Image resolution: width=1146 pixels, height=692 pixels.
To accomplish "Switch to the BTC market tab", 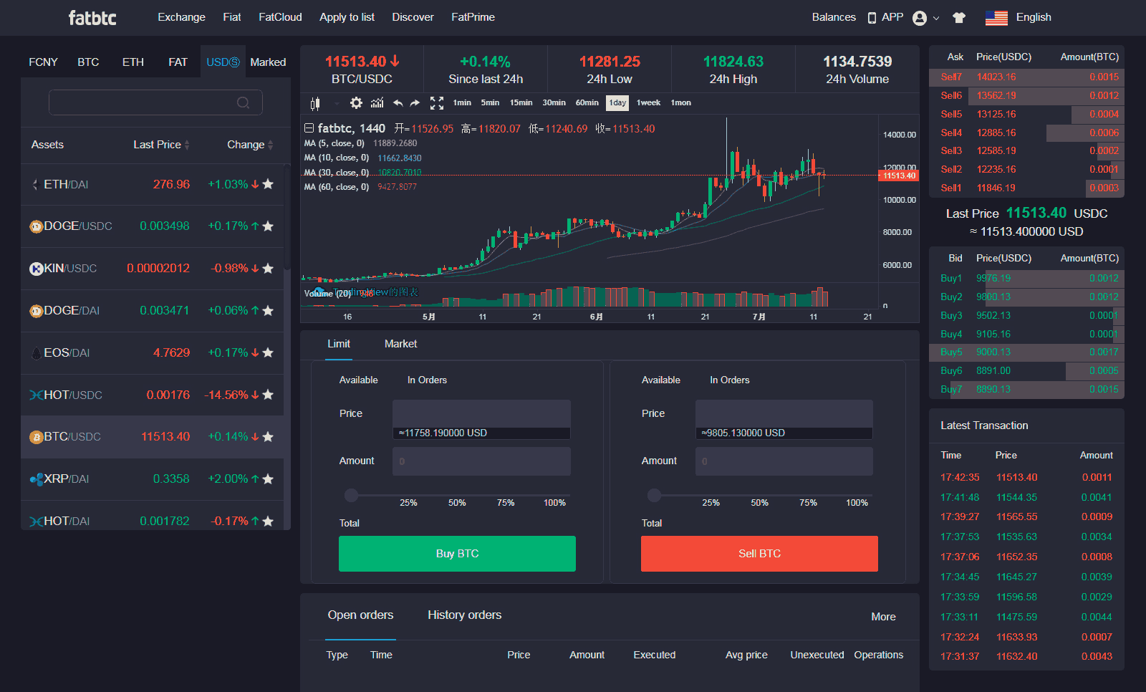I will 88,62.
